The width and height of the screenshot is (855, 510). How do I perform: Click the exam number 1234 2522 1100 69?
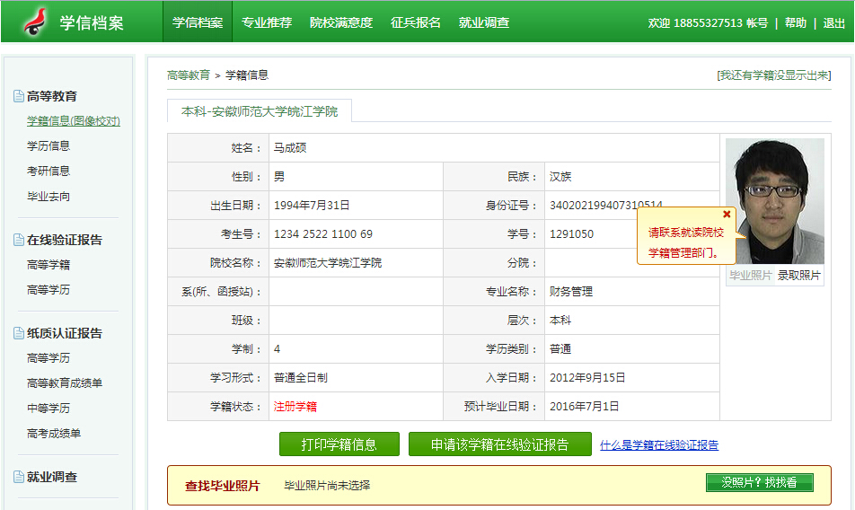click(323, 234)
